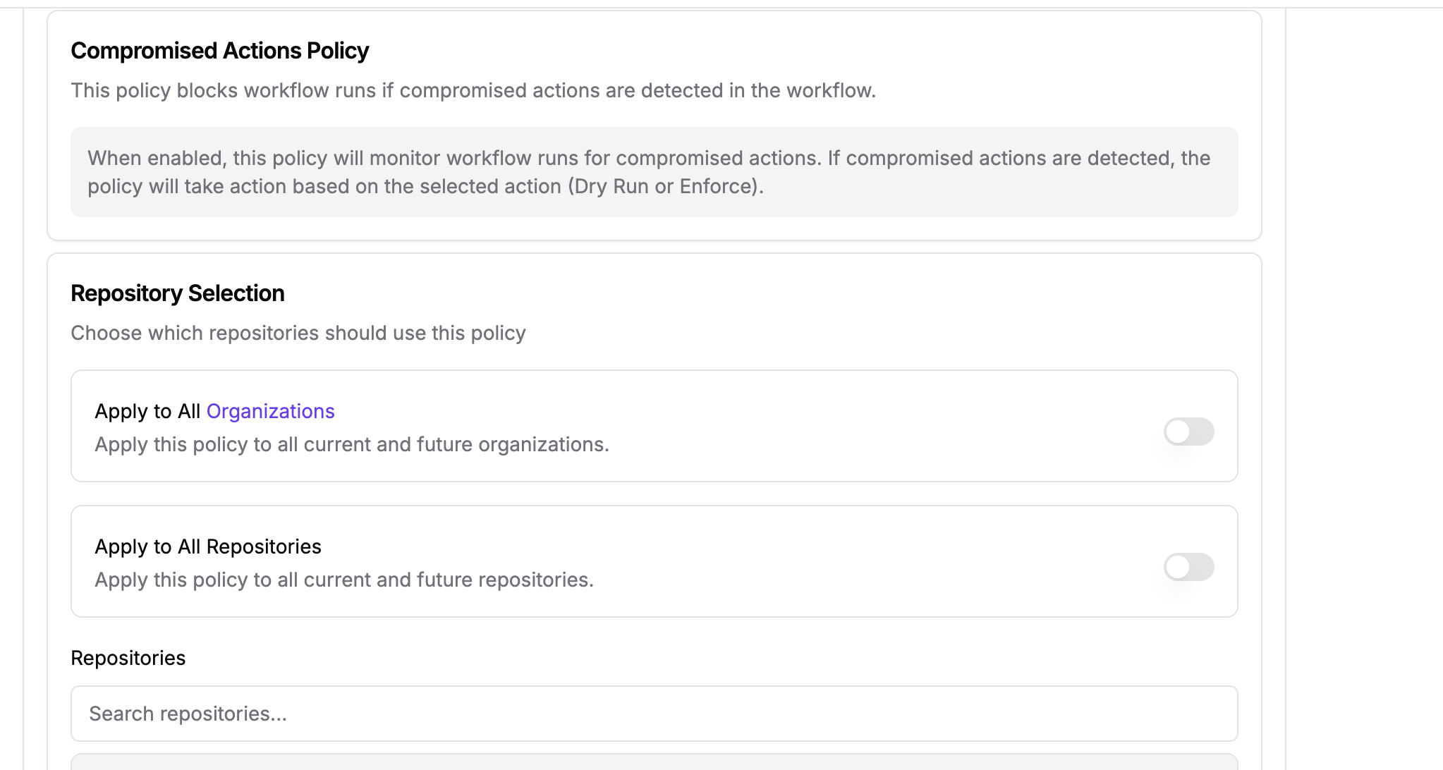Image resolution: width=1443 pixels, height=770 pixels.
Task: Click 'This policy blocks workflow runs' subtitle
Action: click(226, 91)
